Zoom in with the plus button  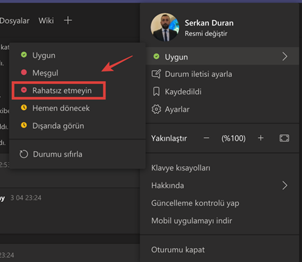260,138
